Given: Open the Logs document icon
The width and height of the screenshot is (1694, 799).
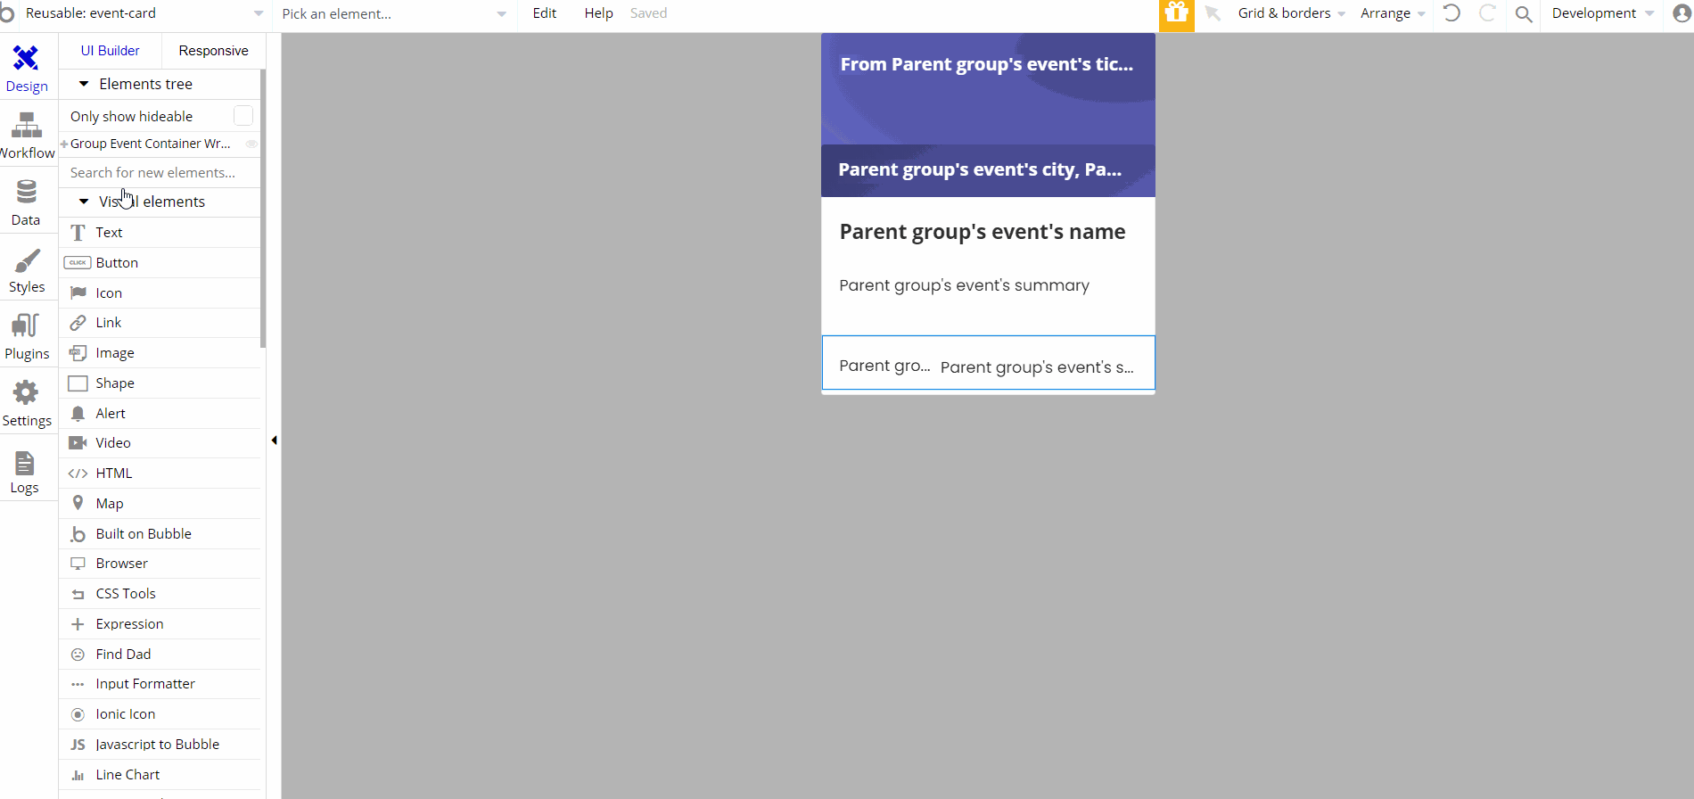Looking at the screenshot, I should [25, 463].
